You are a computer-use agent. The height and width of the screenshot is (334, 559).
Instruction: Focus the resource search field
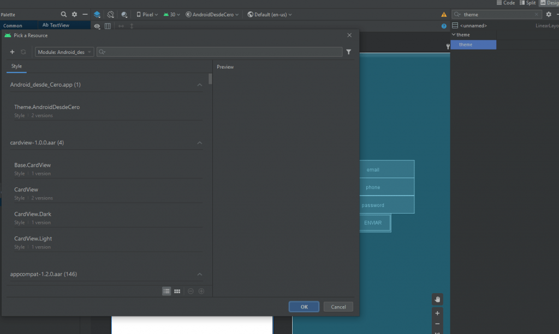219,52
